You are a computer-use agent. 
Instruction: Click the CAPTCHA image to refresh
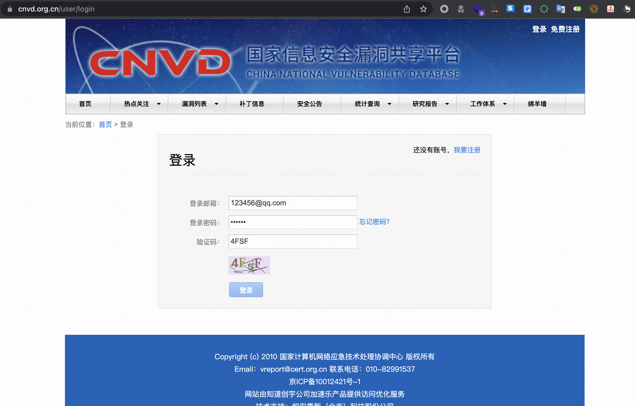[249, 265]
